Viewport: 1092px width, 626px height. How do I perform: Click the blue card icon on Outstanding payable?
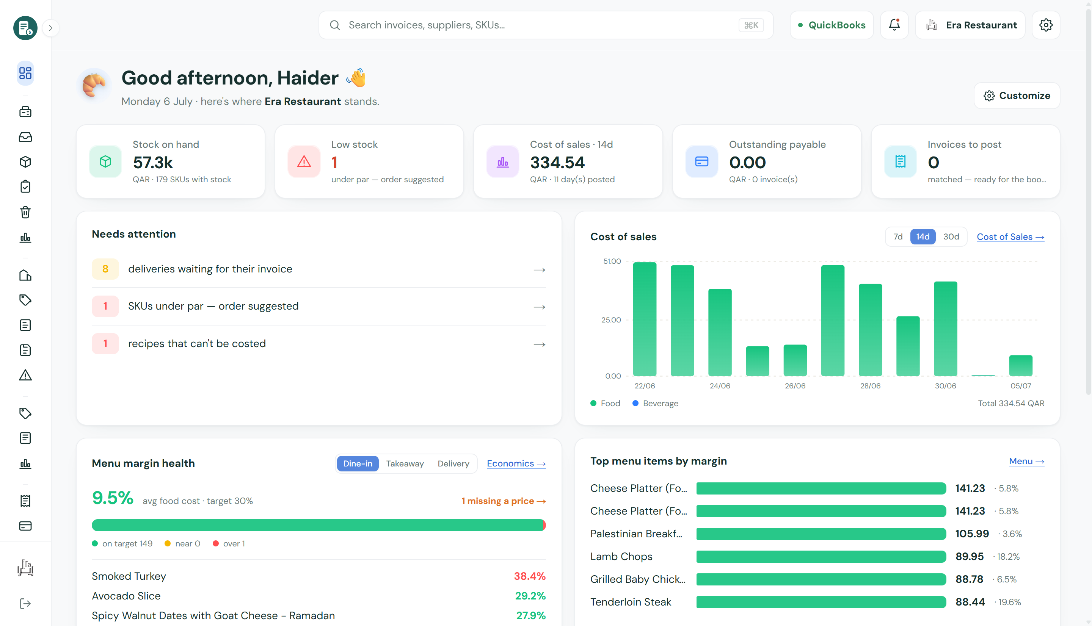coord(701,162)
